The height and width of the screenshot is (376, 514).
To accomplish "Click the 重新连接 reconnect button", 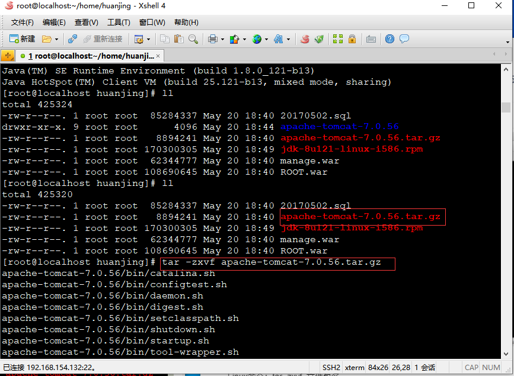I will (x=103, y=39).
